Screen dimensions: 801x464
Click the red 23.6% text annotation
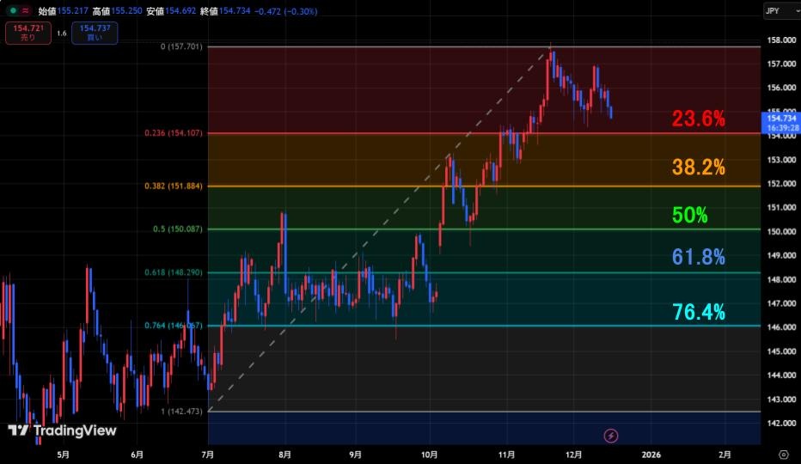698,119
